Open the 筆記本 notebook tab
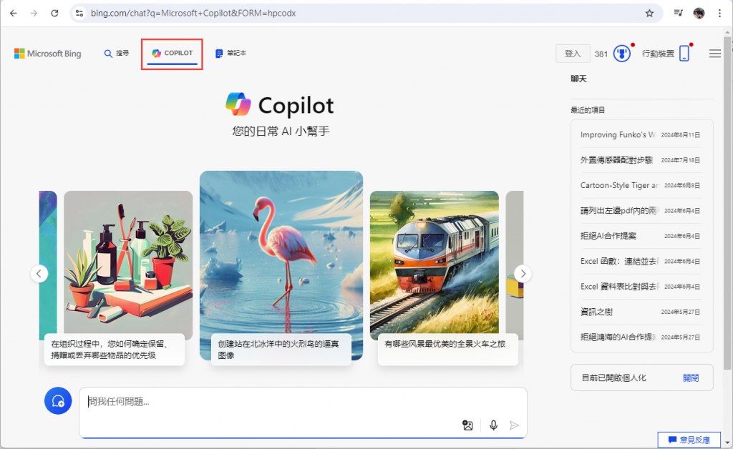 pyautogui.click(x=230, y=53)
